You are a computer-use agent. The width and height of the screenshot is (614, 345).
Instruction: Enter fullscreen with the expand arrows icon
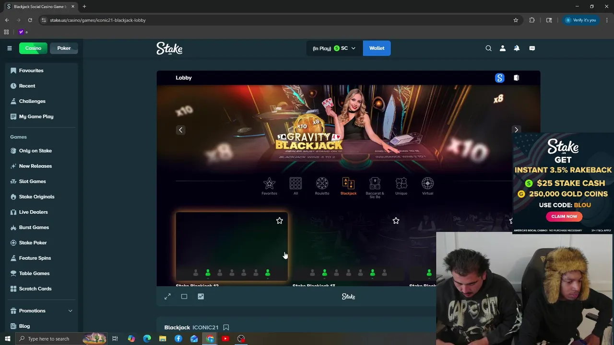(167, 297)
